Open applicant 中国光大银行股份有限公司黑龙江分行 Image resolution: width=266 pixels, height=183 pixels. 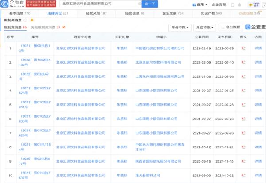point(160,147)
